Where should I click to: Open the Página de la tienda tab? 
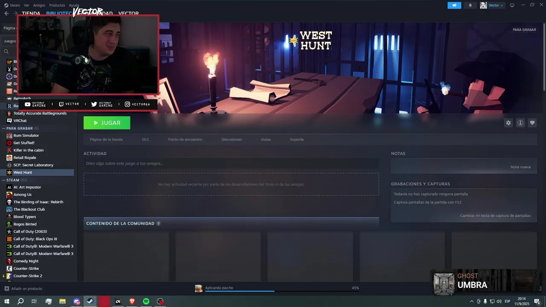(x=106, y=139)
